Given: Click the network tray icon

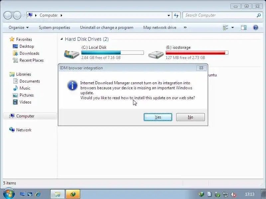Looking at the screenshot, I should click(225, 194).
